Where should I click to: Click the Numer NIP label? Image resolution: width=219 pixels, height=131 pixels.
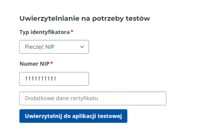(x=34, y=64)
